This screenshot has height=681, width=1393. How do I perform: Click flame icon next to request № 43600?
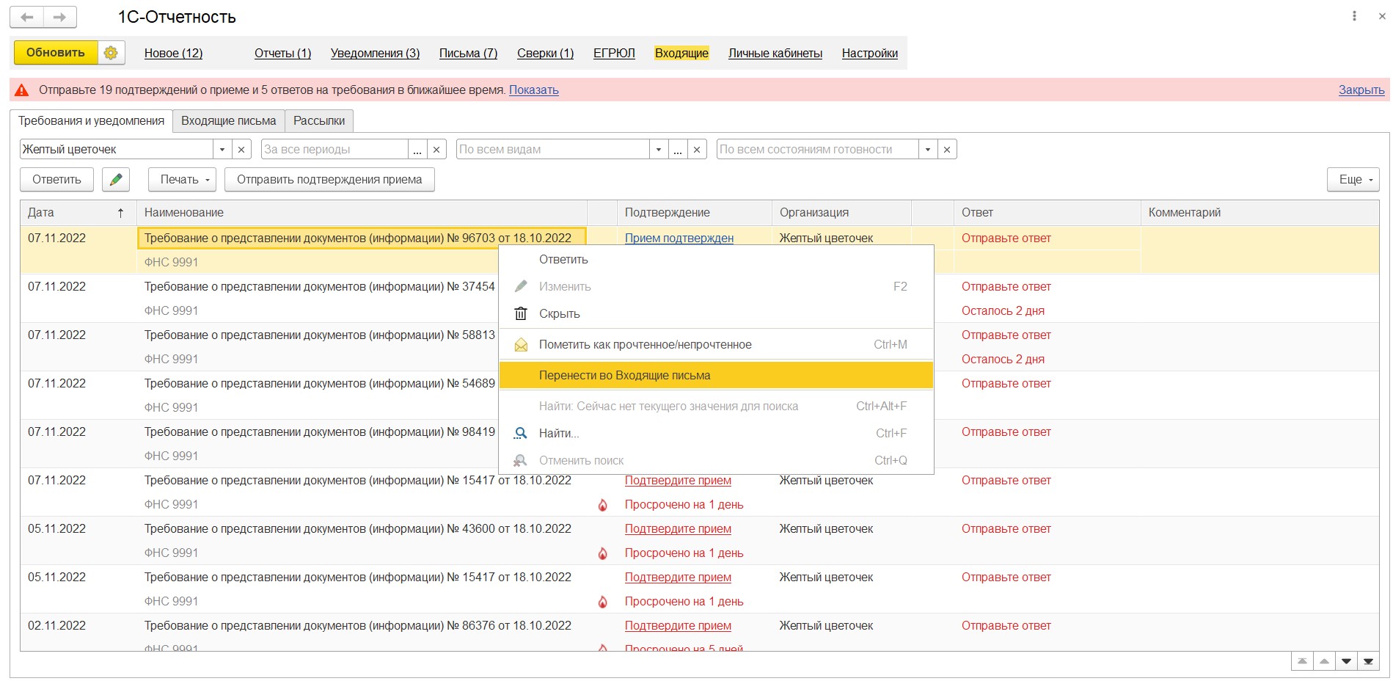tap(602, 553)
